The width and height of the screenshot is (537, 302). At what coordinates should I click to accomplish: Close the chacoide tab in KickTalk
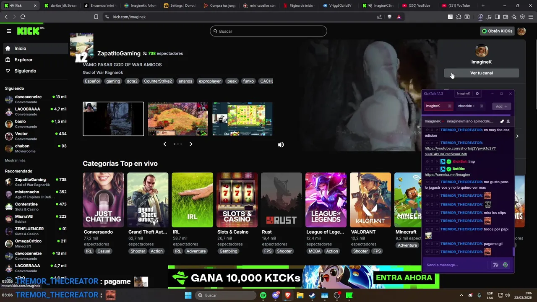coord(481,106)
